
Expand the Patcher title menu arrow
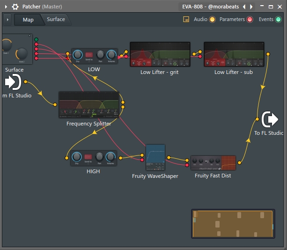pyautogui.click(x=6, y=7)
